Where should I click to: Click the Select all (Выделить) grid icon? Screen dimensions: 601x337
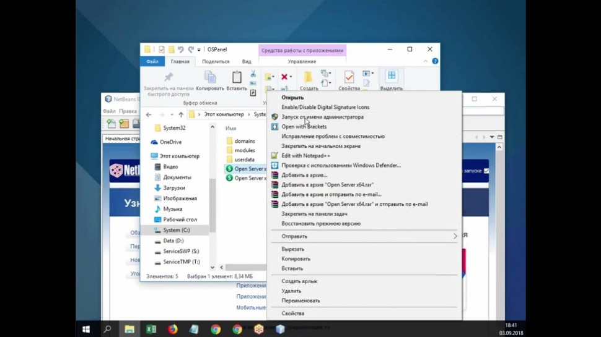[391, 76]
